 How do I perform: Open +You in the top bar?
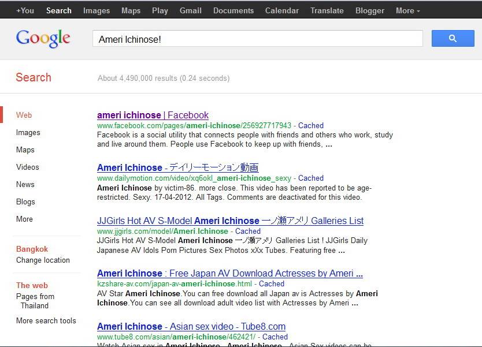click(x=25, y=11)
